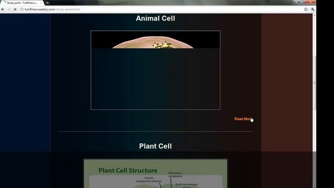The height and width of the screenshot is (188, 334).
Task: Click the Animal Cell animation frame
Action: tap(156, 70)
